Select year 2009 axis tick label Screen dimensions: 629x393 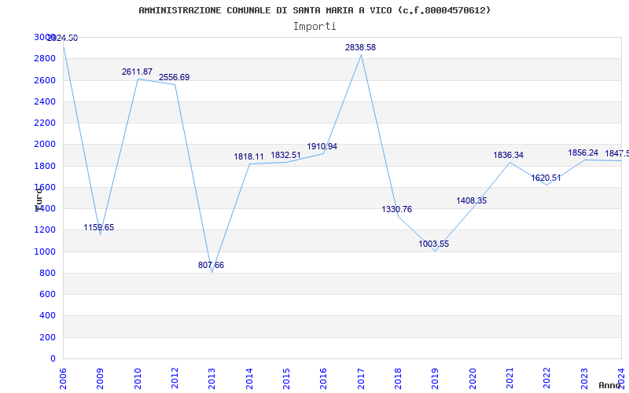pos(100,376)
